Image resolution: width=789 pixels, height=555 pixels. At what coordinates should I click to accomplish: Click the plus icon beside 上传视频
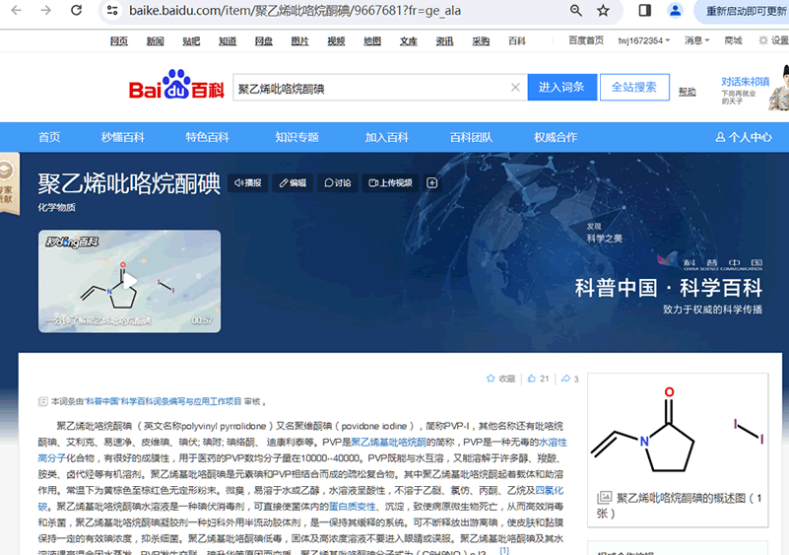tap(431, 182)
